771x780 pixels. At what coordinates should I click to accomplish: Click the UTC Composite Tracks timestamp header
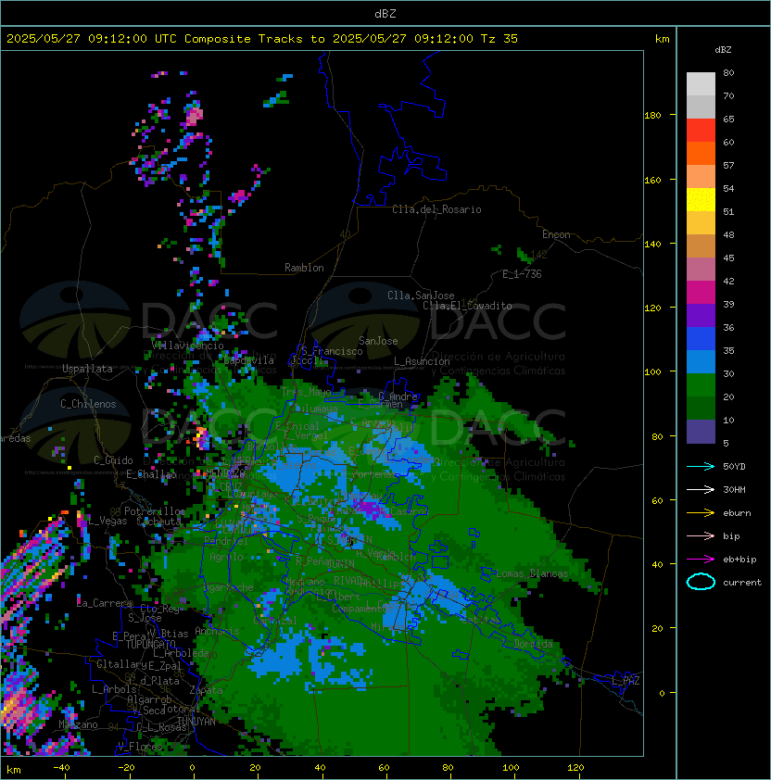click(262, 39)
